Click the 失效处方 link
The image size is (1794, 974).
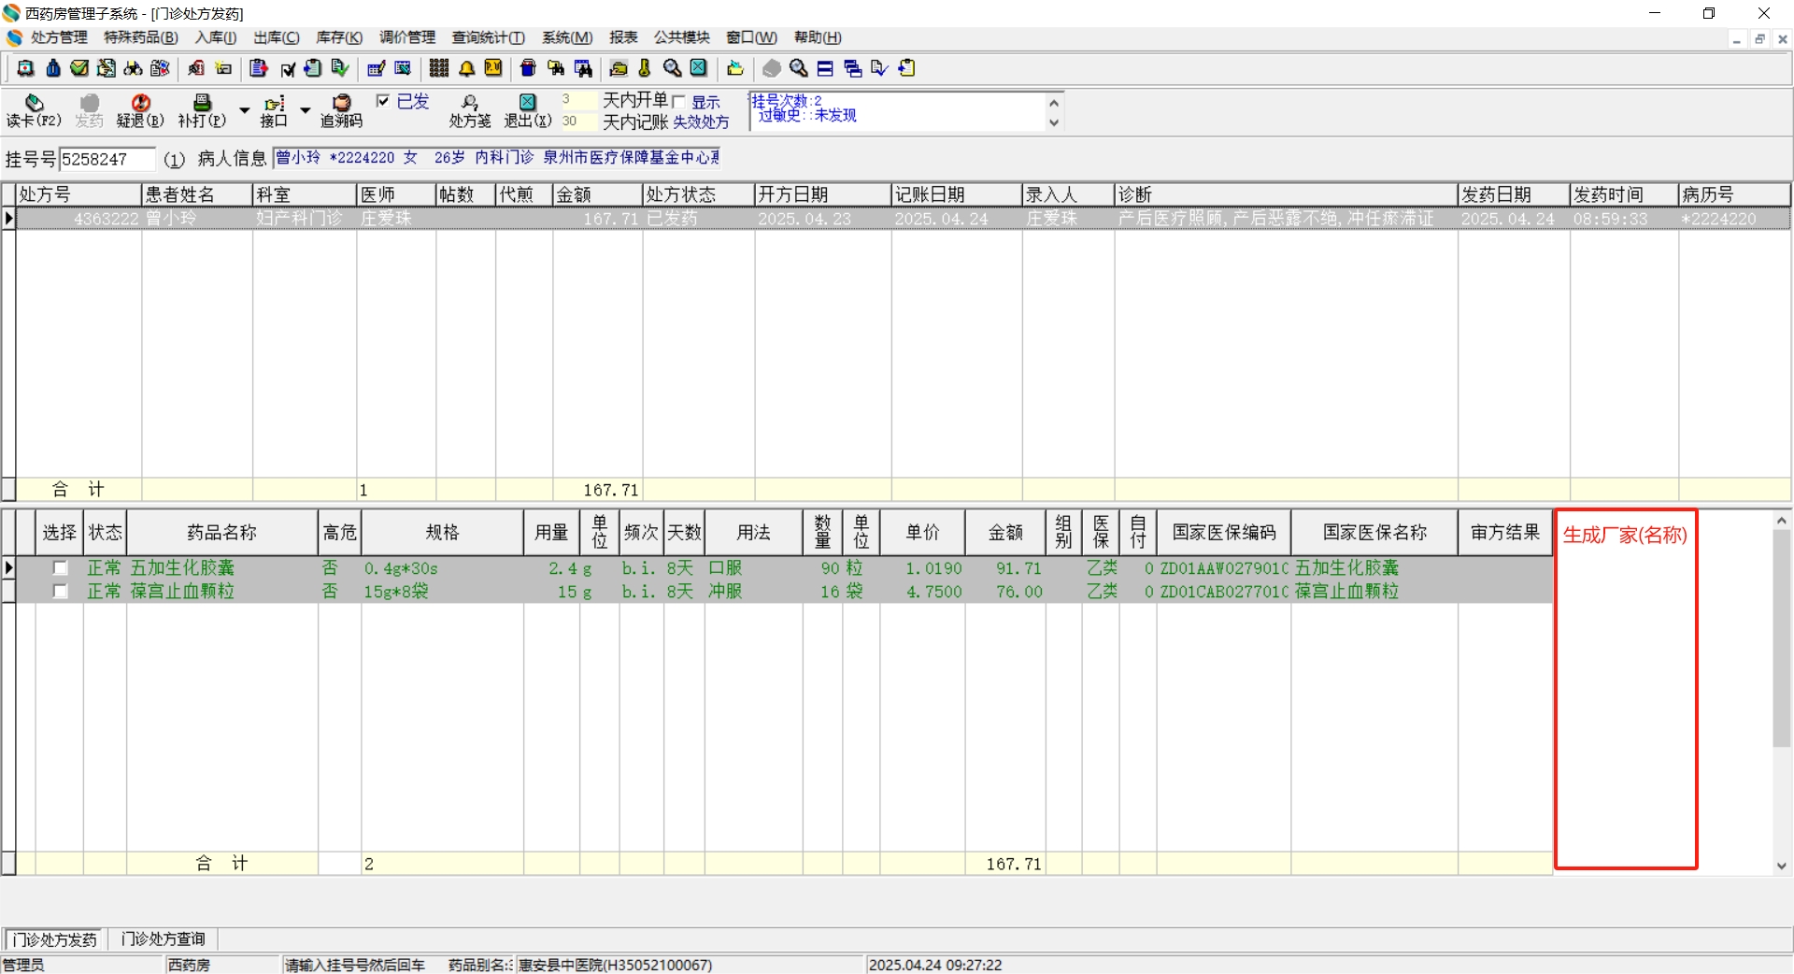coord(701,122)
